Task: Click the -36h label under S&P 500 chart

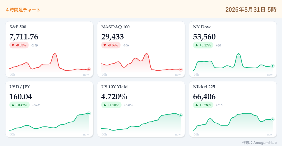Action: click(12, 75)
